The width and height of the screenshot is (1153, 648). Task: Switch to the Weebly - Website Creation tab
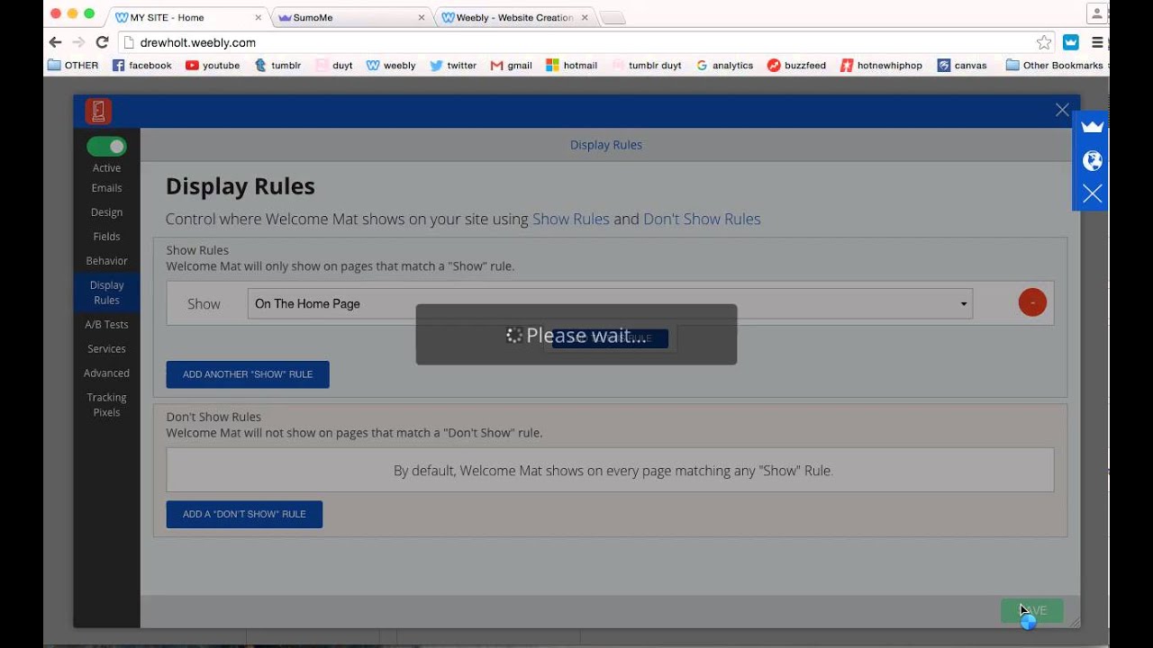click(x=514, y=17)
